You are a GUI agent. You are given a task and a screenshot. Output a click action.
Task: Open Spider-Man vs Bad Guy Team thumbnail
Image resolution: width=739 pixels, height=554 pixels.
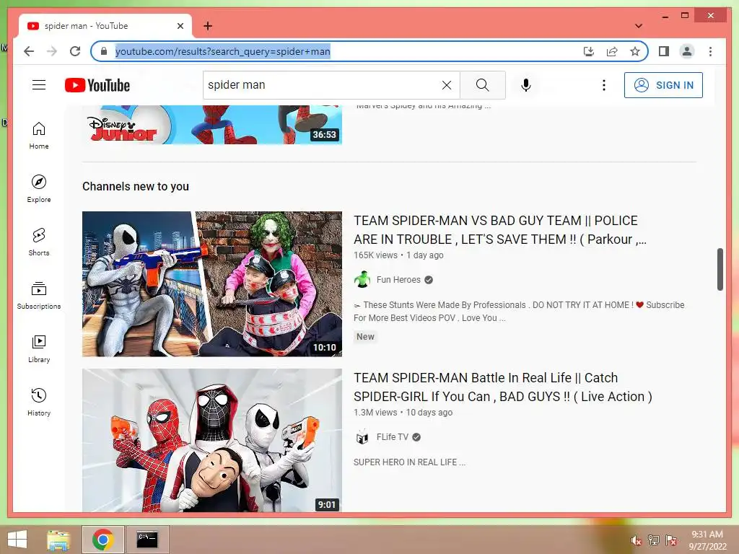212,283
